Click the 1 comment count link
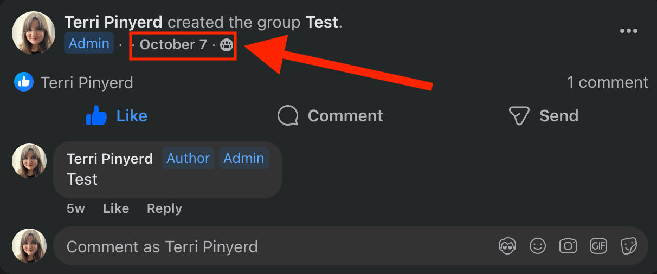 click(x=607, y=82)
